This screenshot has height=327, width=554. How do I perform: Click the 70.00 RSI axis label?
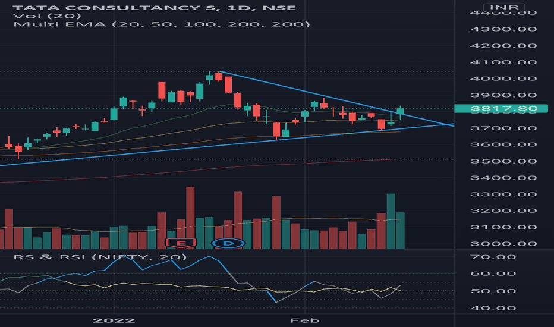(x=493, y=257)
